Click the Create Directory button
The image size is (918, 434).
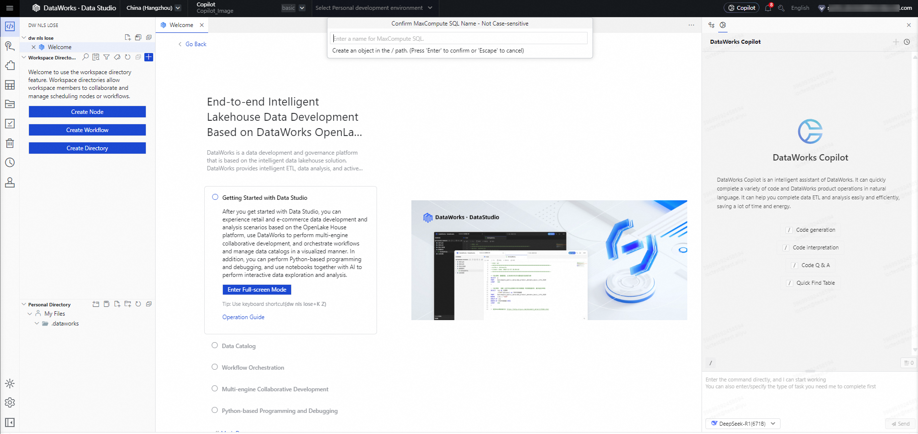pos(87,148)
